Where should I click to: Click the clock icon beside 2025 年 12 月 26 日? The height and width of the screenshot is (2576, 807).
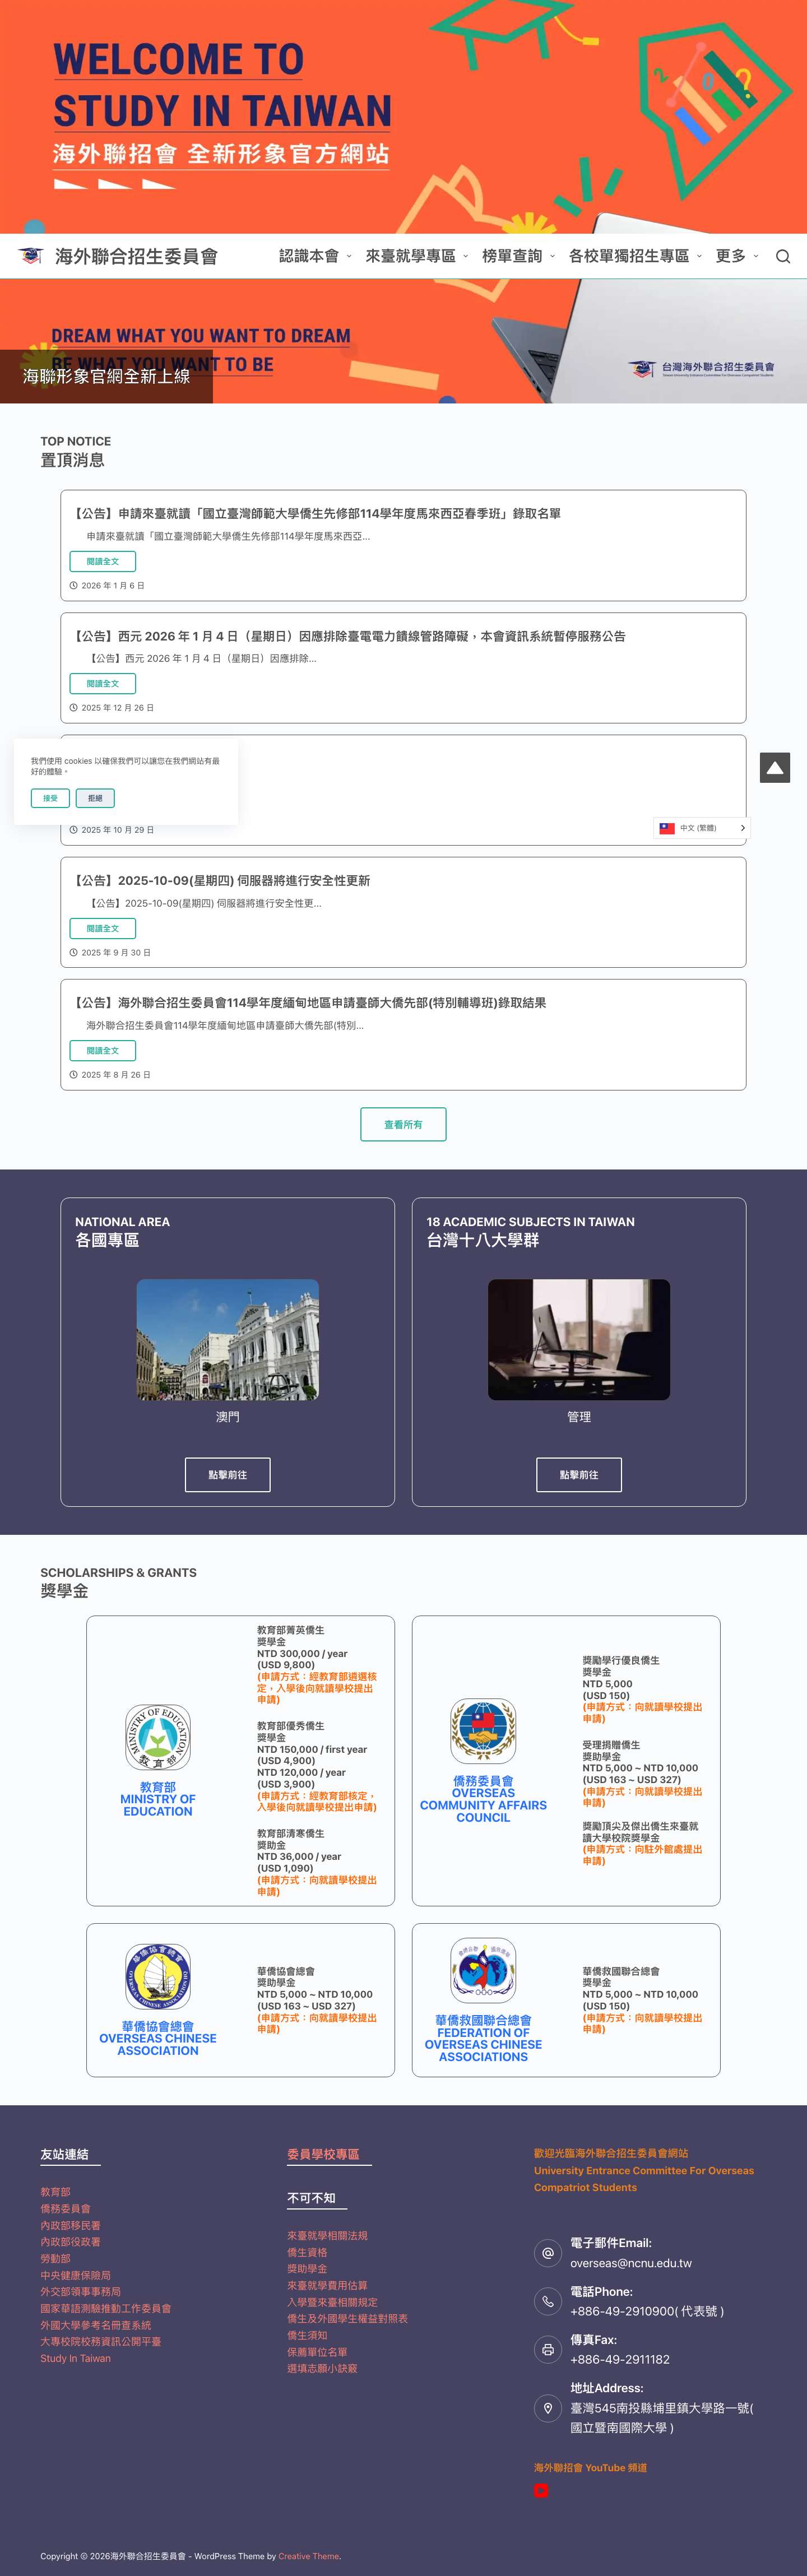[x=73, y=708]
